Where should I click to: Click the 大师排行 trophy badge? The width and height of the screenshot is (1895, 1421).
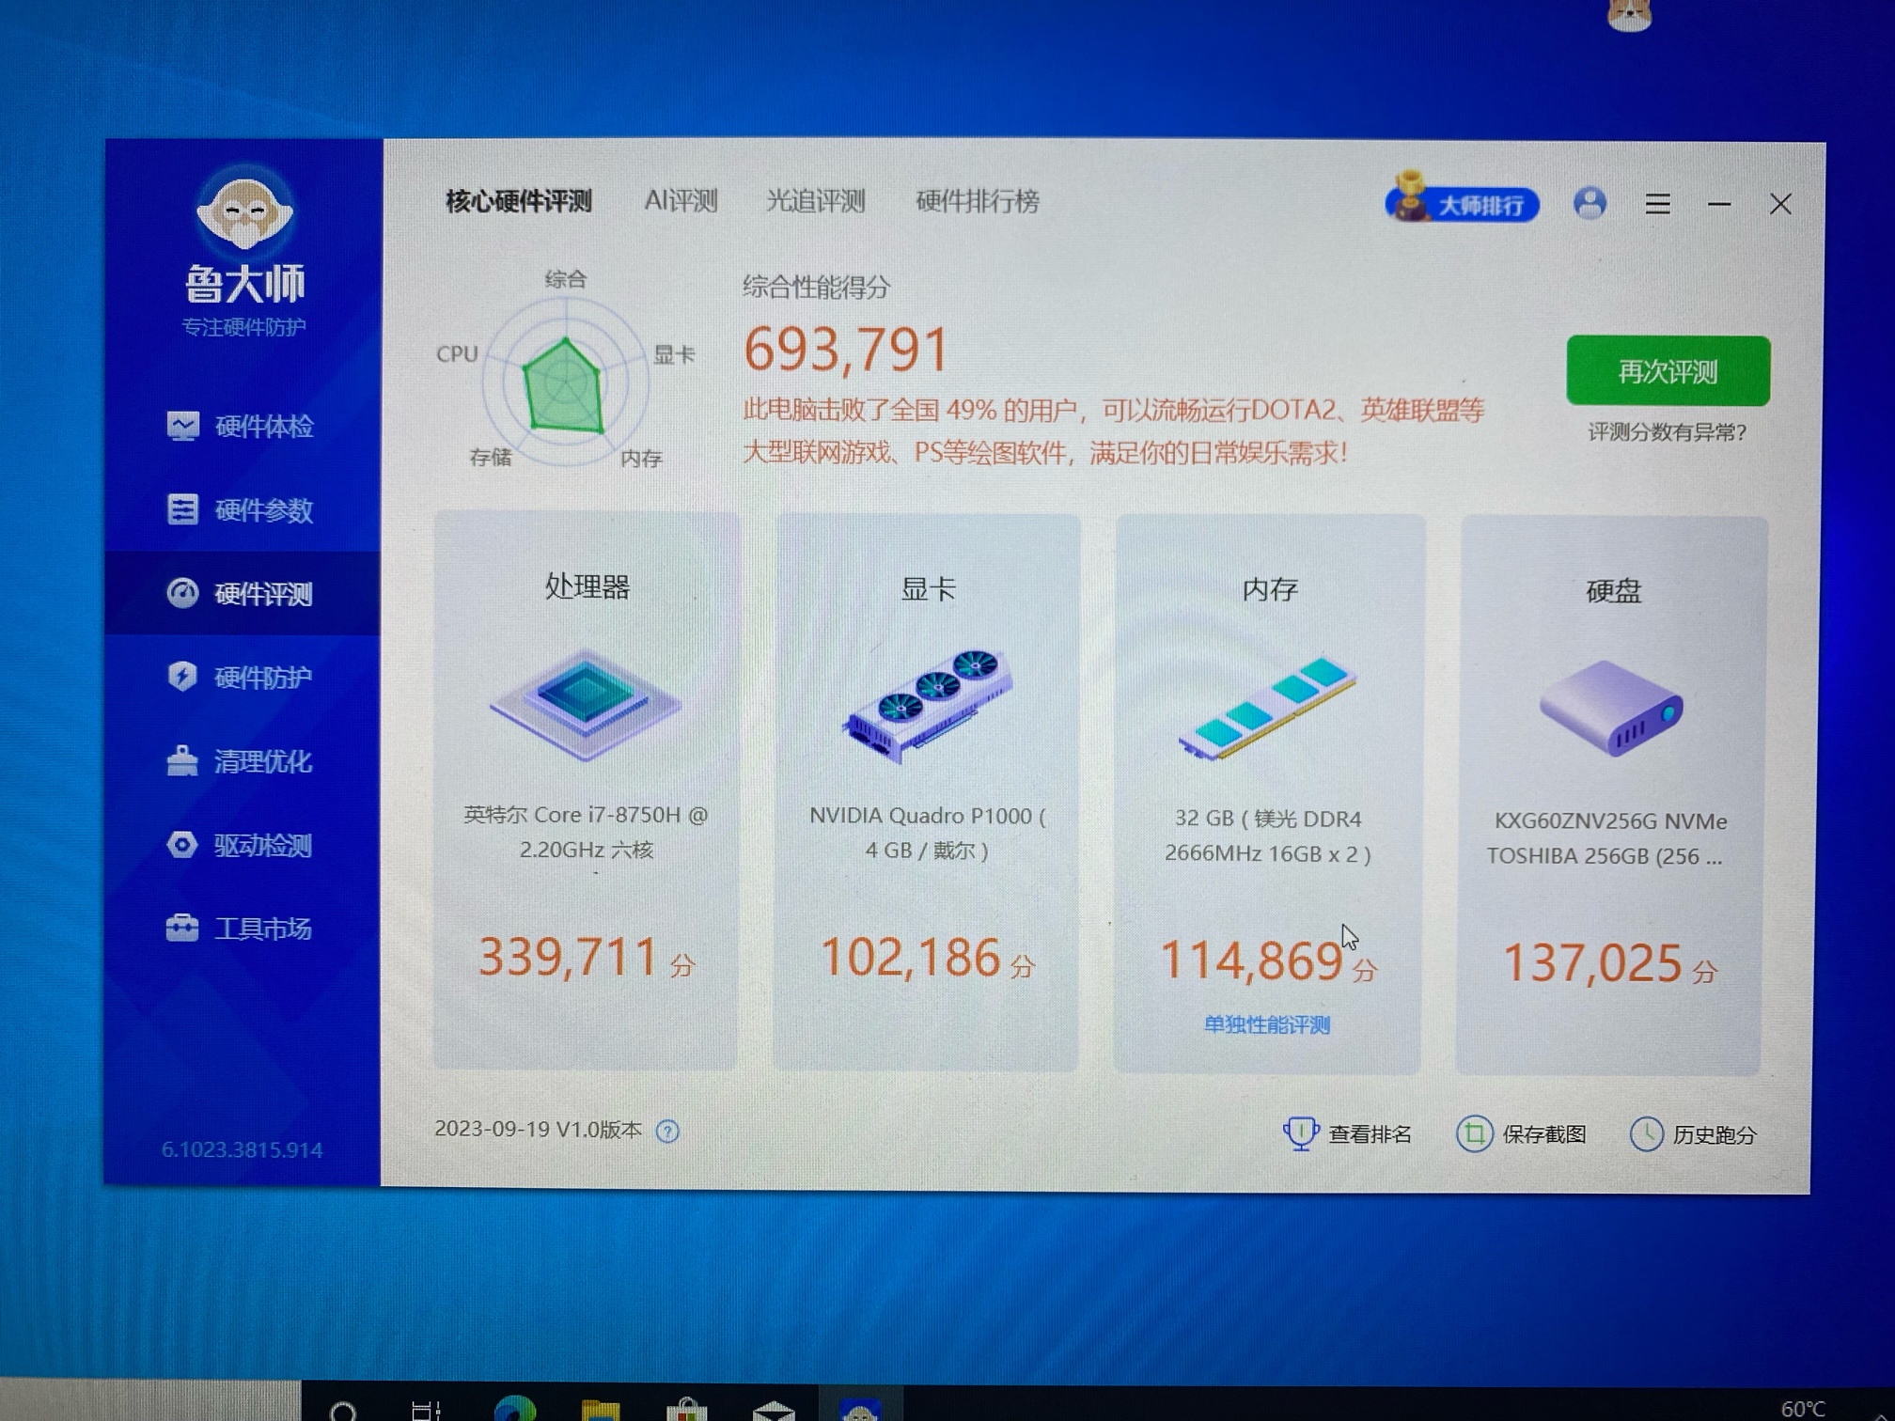click(x=1462, y=202)
